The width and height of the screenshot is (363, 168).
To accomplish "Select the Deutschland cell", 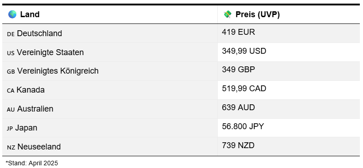I will coord(110,33).
